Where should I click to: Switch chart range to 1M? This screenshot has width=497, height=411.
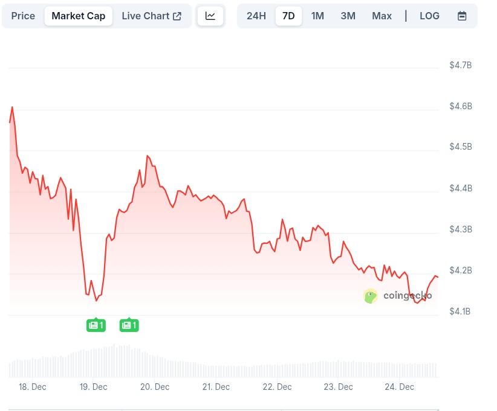point(317,16)
